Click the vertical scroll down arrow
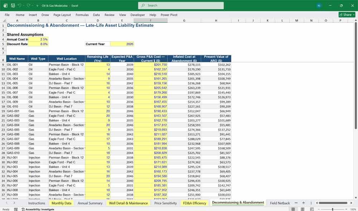 [356, 198]
